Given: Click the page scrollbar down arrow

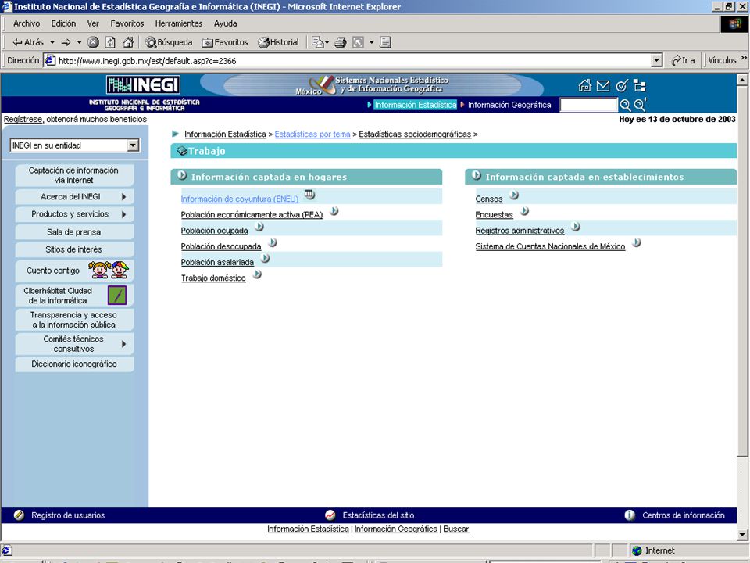Looking at the screenshot, I should point(742,535).
